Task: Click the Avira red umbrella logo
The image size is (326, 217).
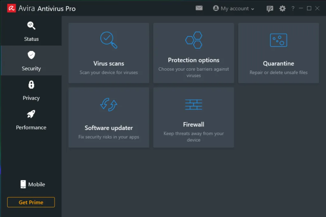Action: (x=12, y=8)
